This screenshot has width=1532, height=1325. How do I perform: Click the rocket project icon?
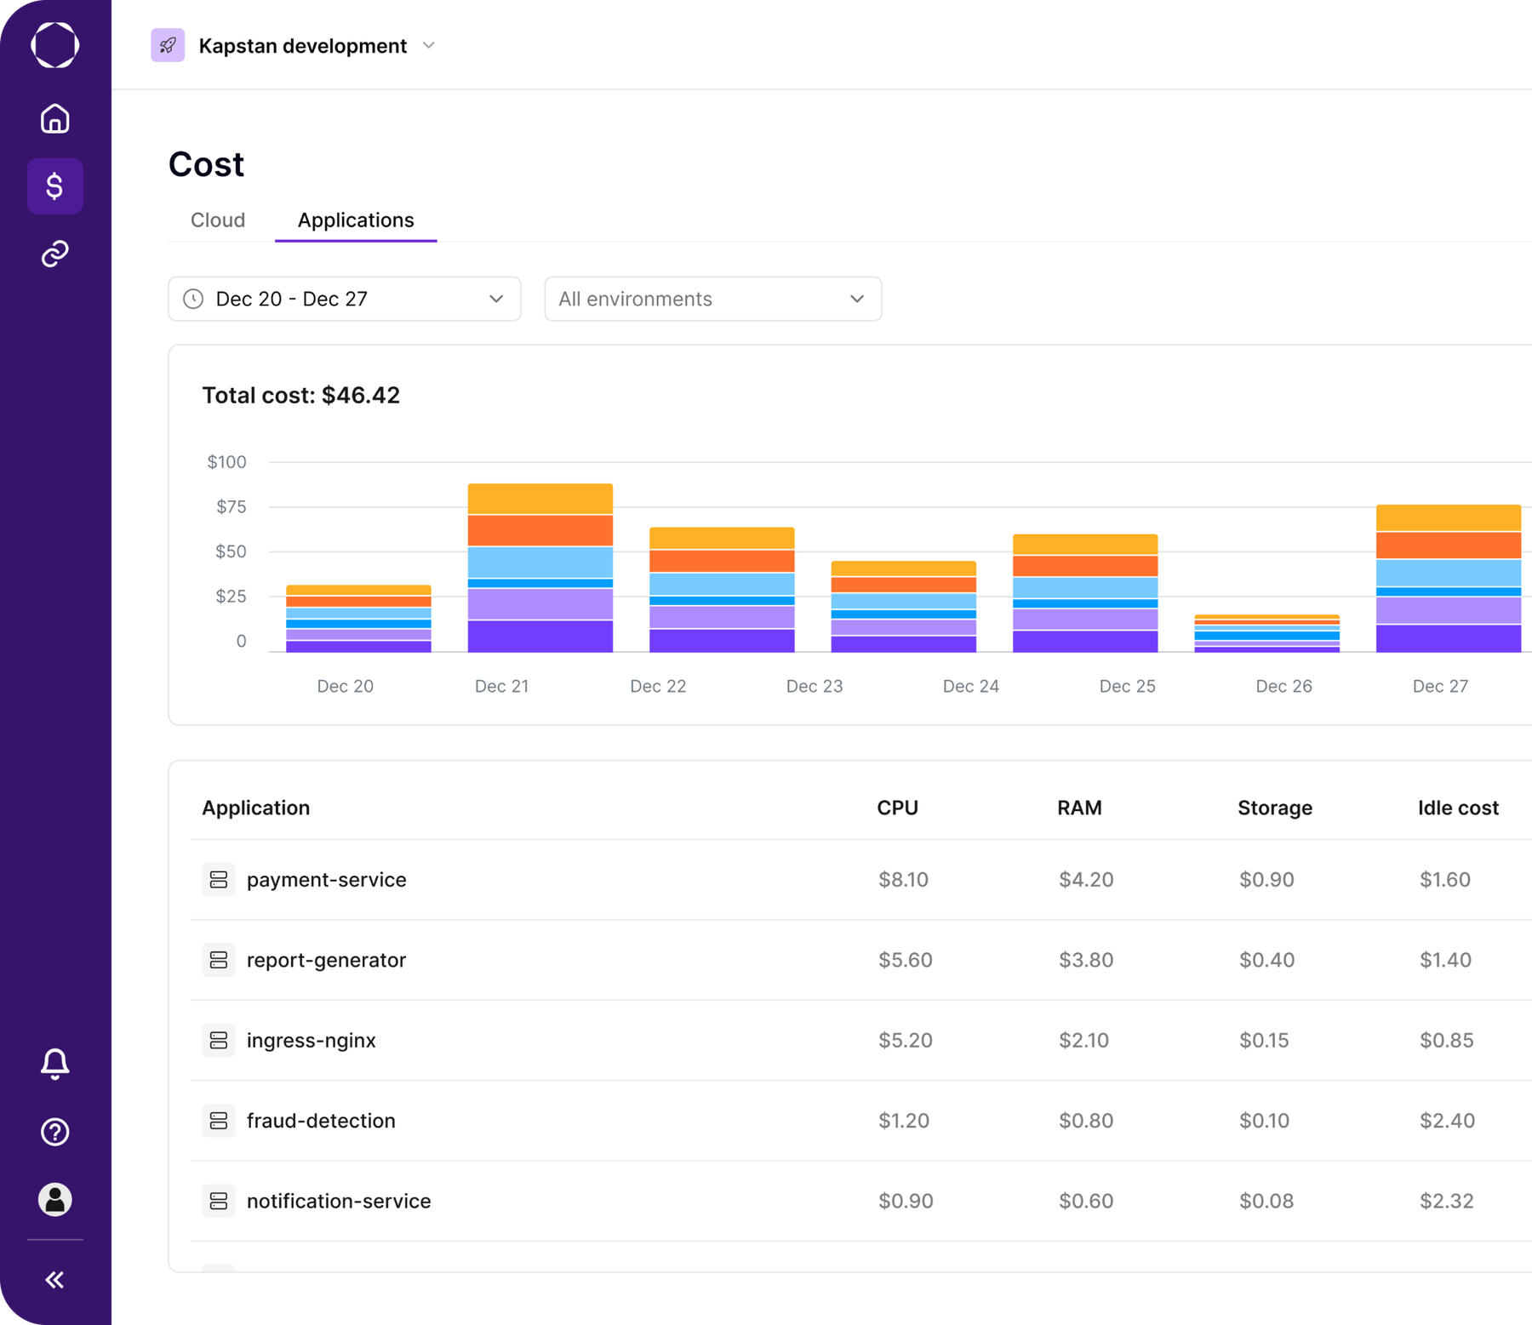coord(168,45)
